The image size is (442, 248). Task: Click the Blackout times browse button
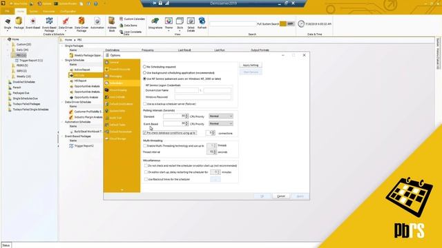coord(215,179)
